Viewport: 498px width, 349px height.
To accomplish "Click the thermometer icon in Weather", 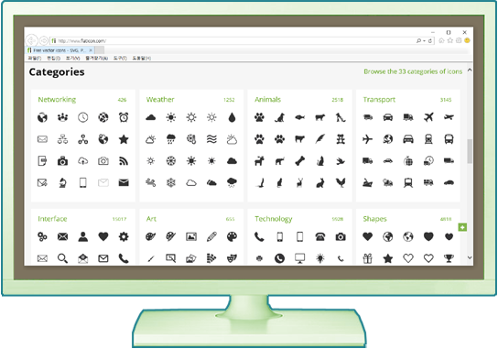I will click(191, 139).
